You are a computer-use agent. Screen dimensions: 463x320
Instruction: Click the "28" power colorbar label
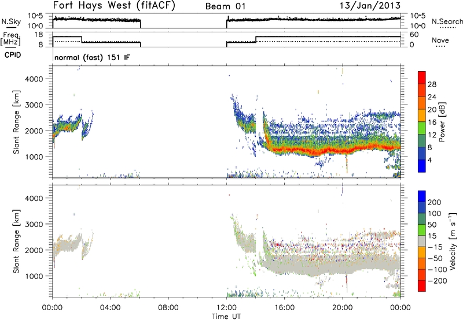coord(432,84)
